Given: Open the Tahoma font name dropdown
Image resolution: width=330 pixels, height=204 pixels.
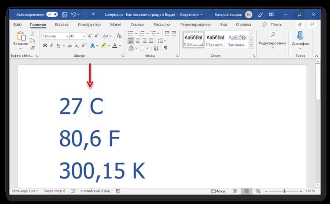Looking at the screenshot, I should tap(67, 36).
